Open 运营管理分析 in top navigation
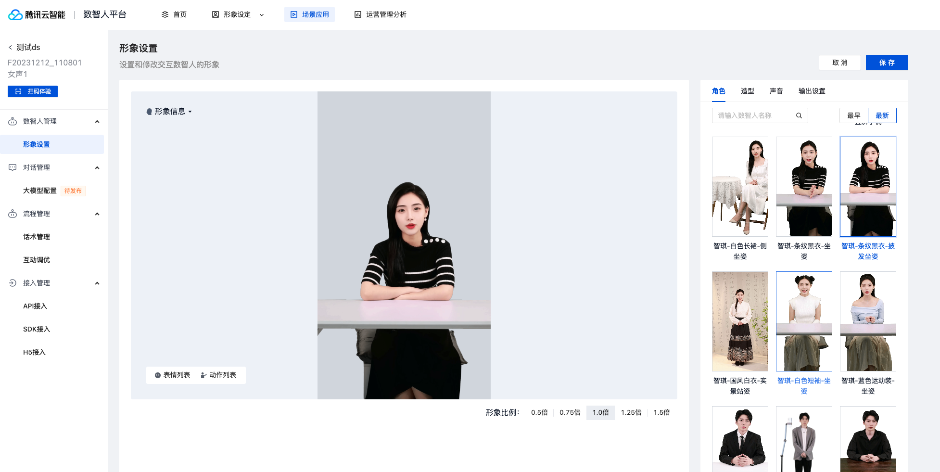Image resolution: width=940 pixels, height=472 pixels. click(381, 14)
